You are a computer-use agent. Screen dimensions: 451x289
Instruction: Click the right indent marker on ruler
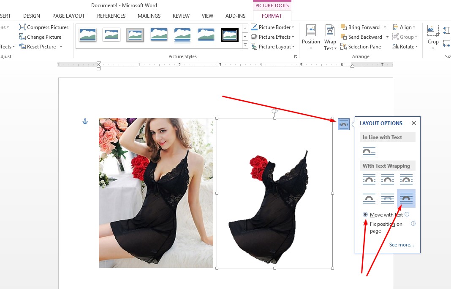352,66
